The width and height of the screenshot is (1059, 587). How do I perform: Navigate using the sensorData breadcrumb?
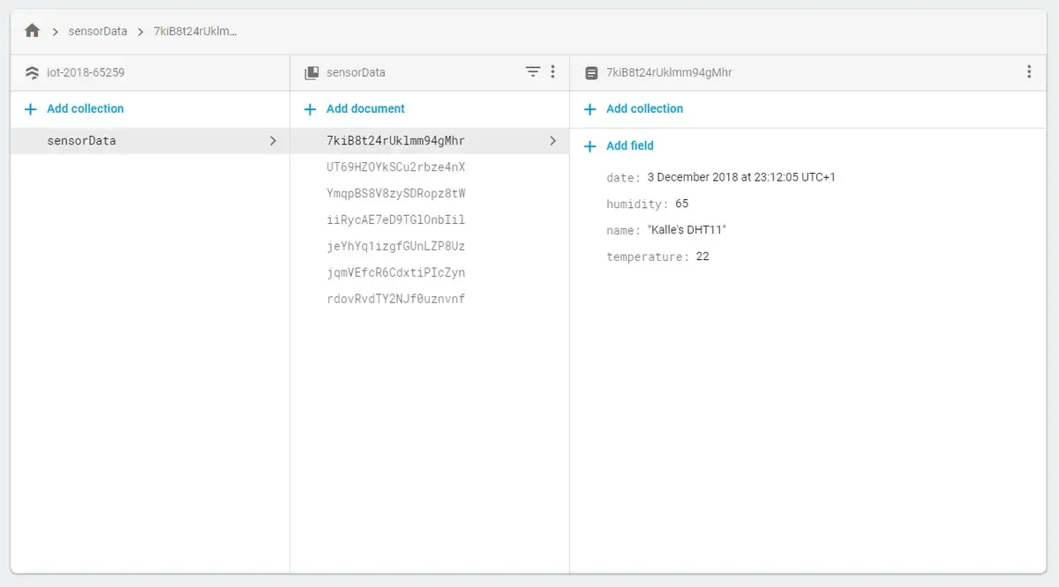click(x=98, y=30)
